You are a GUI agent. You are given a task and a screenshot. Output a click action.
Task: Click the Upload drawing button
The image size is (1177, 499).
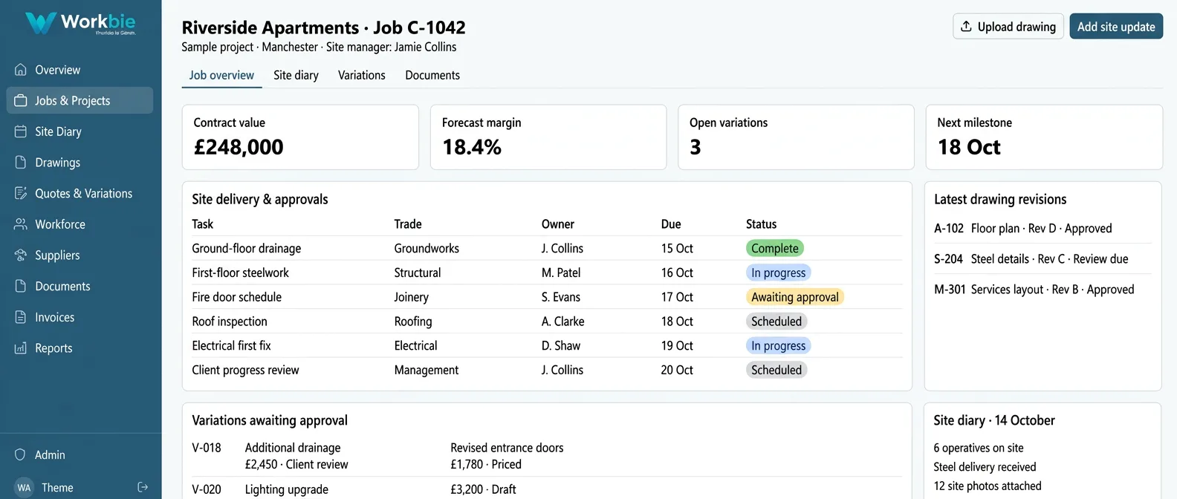click(x=1008, y=27)
